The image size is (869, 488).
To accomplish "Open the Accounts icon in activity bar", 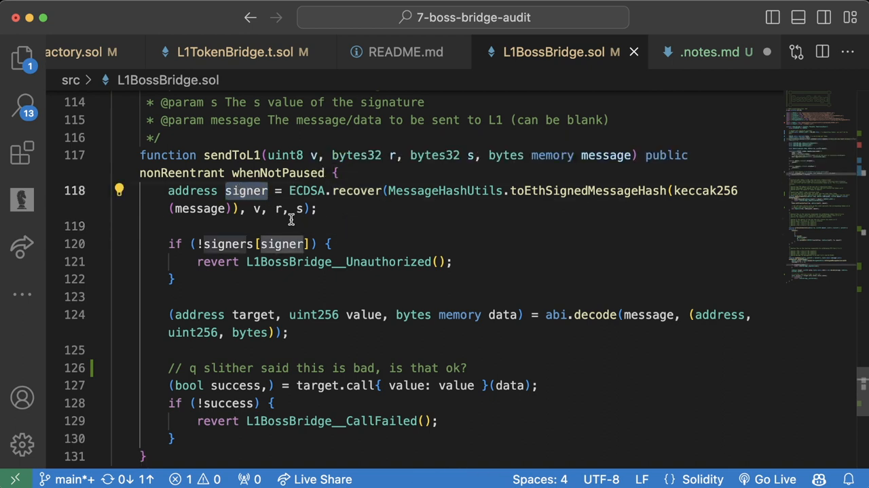I will [22, 397].
